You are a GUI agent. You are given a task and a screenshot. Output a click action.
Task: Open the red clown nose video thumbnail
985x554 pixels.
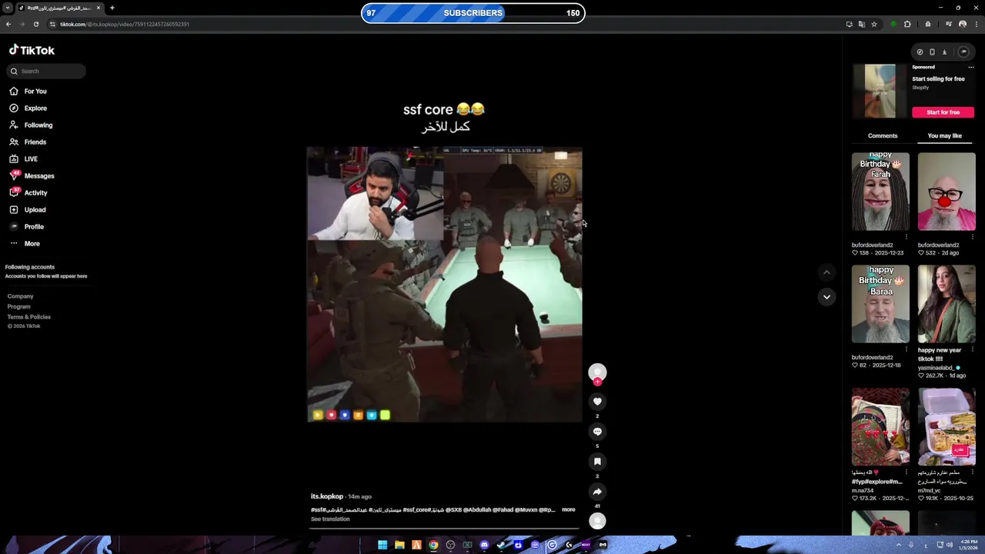tap(947, 191)
